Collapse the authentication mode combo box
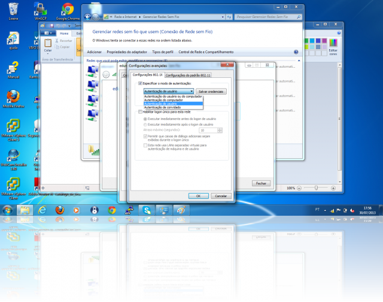Viewport: 383px width, 302px height. [191, 91]
